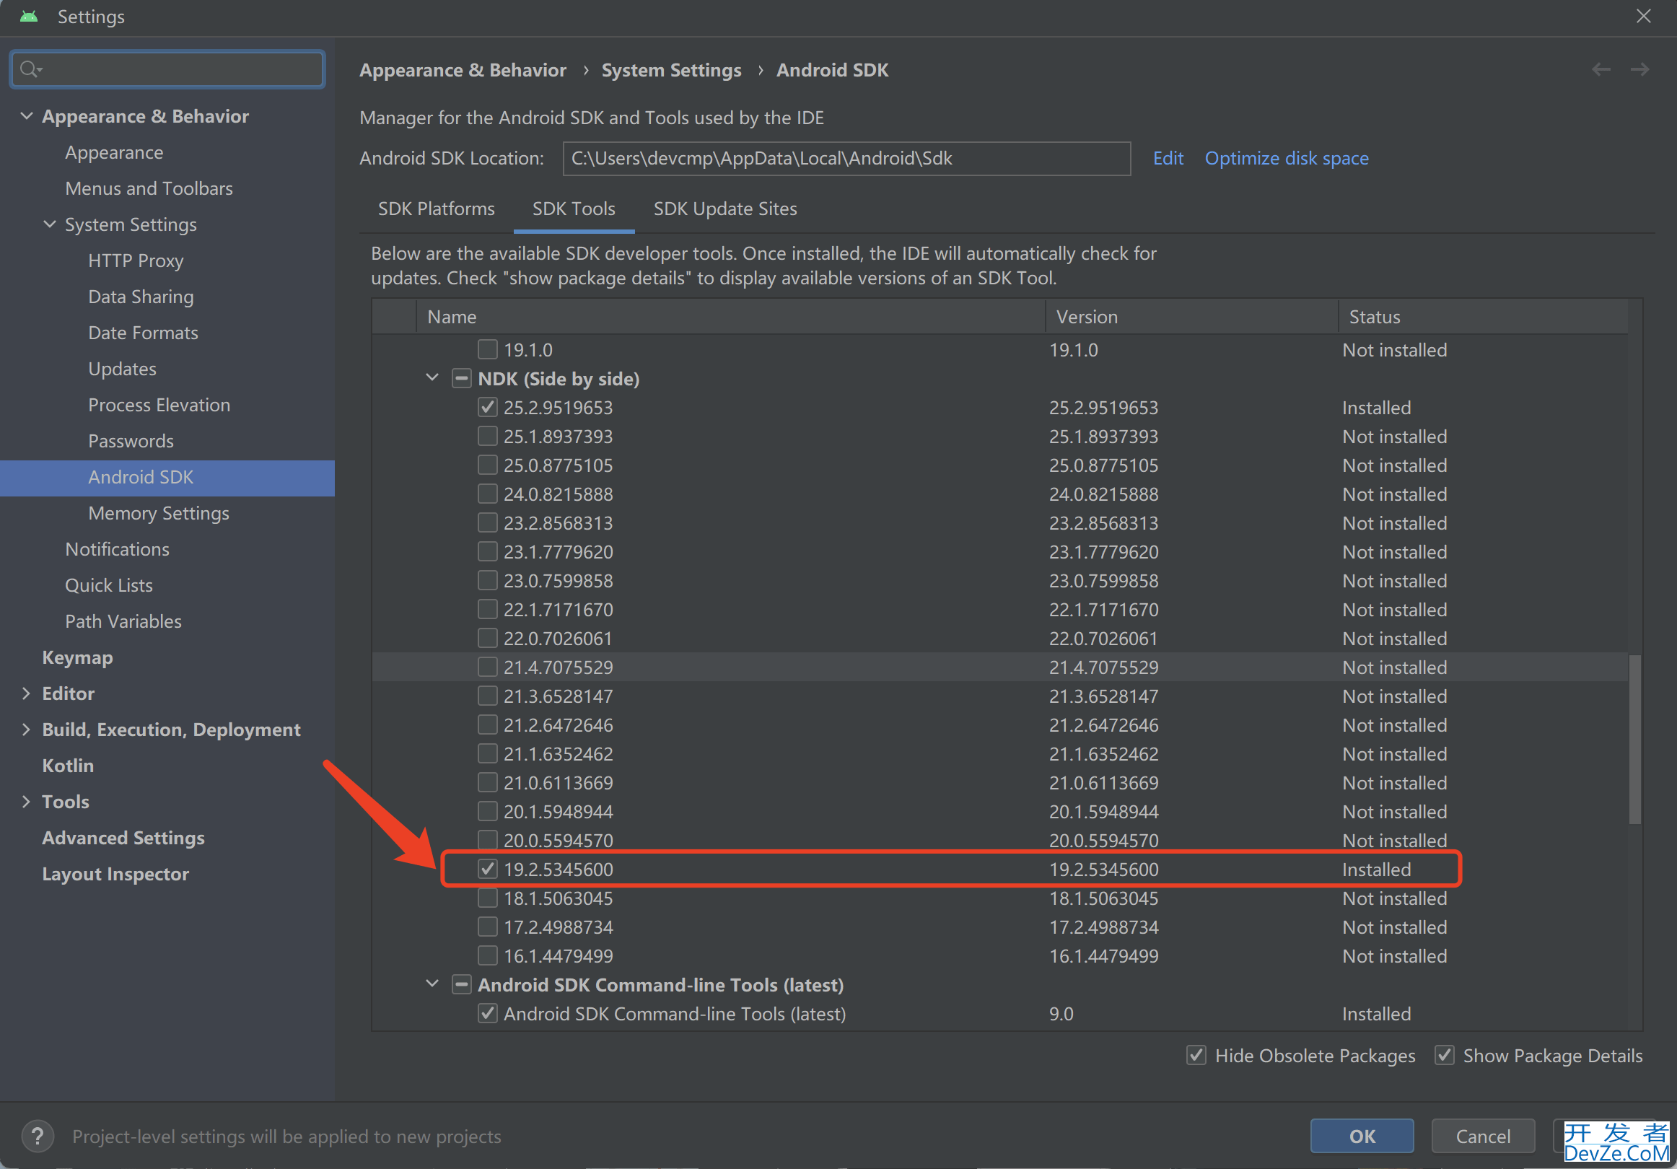1677x1169 pixels.
Task: Uncheck NDK 19.2.5345600 checkbox
Action: [487, 869]
